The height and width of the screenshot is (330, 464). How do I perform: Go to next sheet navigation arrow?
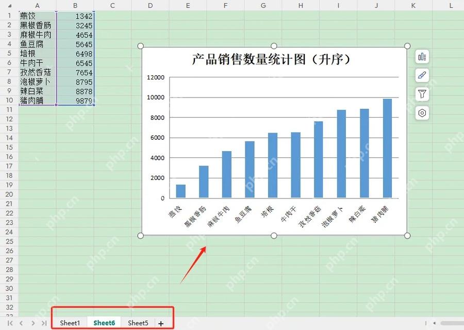(x=33, y=323)
